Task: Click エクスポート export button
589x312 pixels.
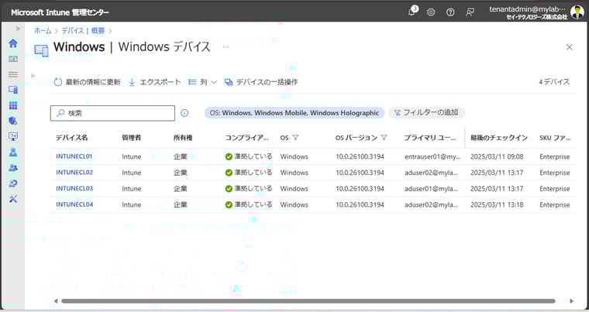Action: [x=154, y=82]
